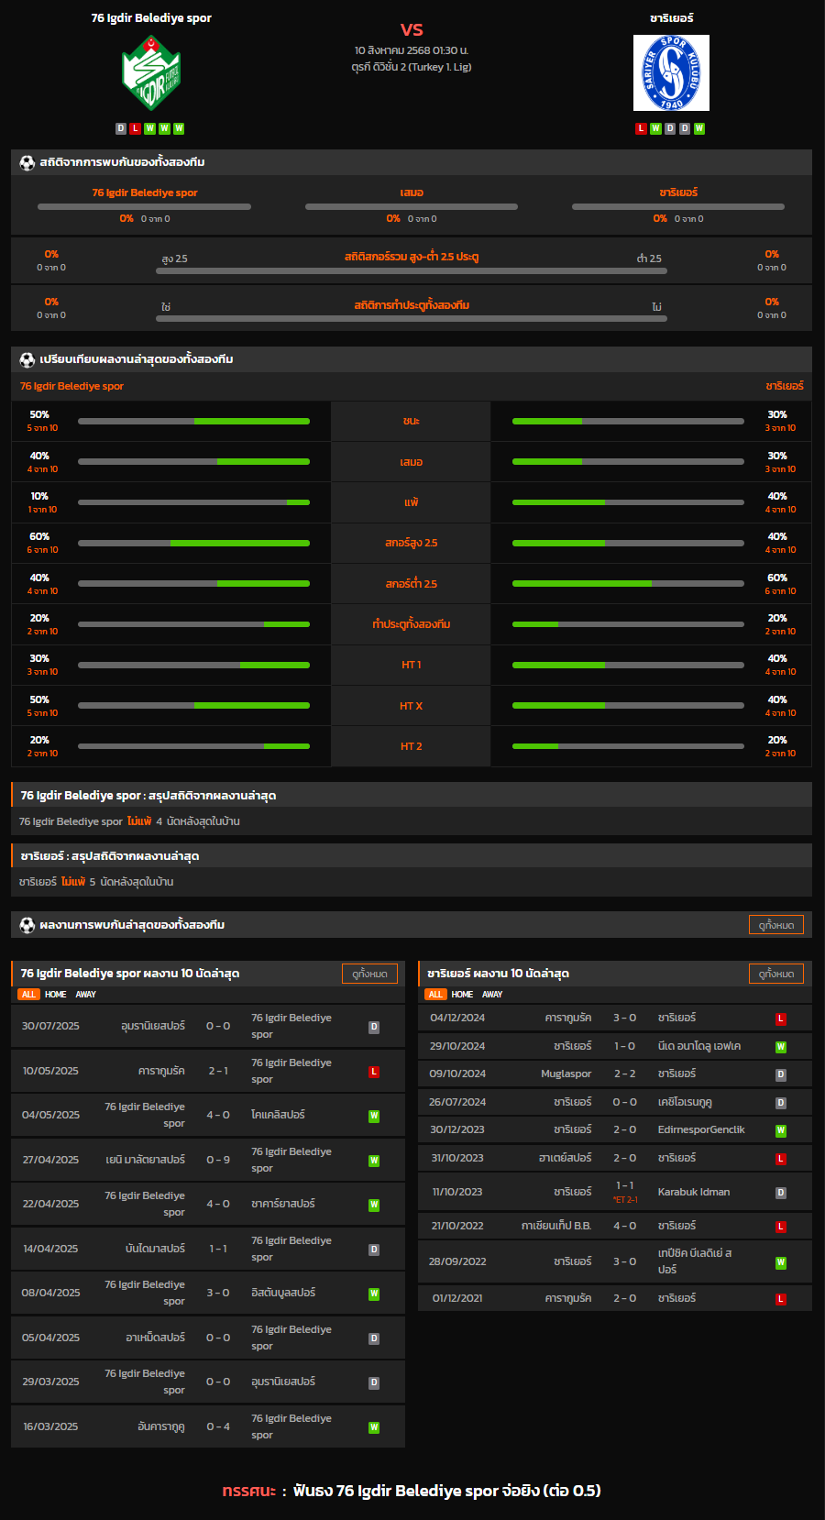Screen dimensions: 825x1520
Task: Click the VS text at top center
Action: pyautogui.click(x=412, y=29)
